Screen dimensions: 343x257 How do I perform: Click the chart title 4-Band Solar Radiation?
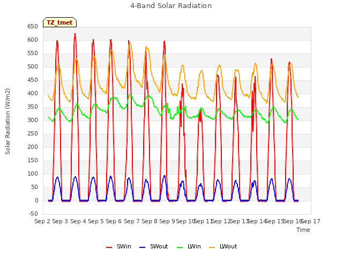(171, 6)
